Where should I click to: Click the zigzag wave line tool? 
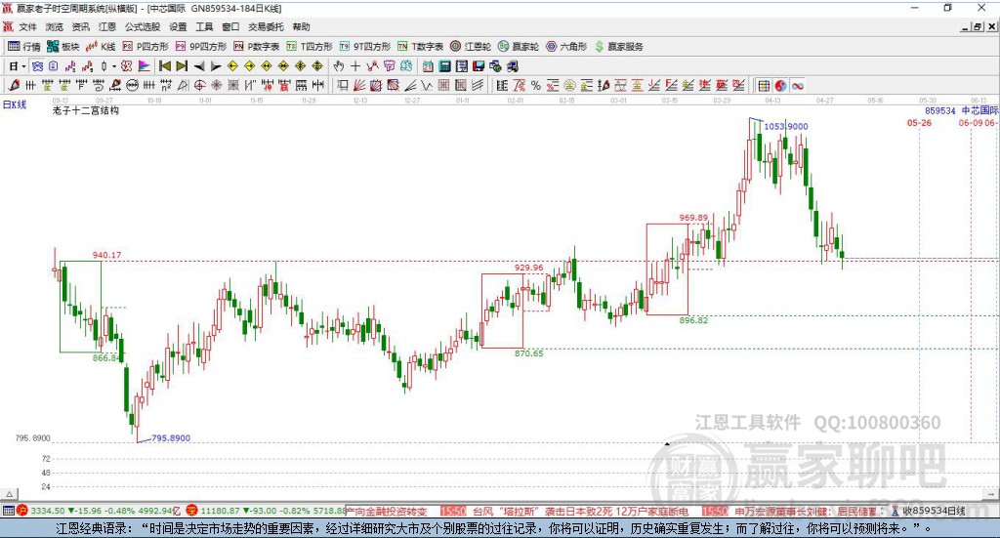pos(427,85)
